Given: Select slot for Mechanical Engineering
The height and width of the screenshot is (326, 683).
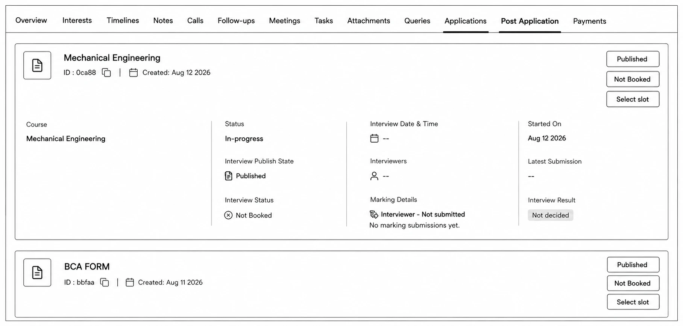Looking at the screenshot, I should (x=633, y=99).
